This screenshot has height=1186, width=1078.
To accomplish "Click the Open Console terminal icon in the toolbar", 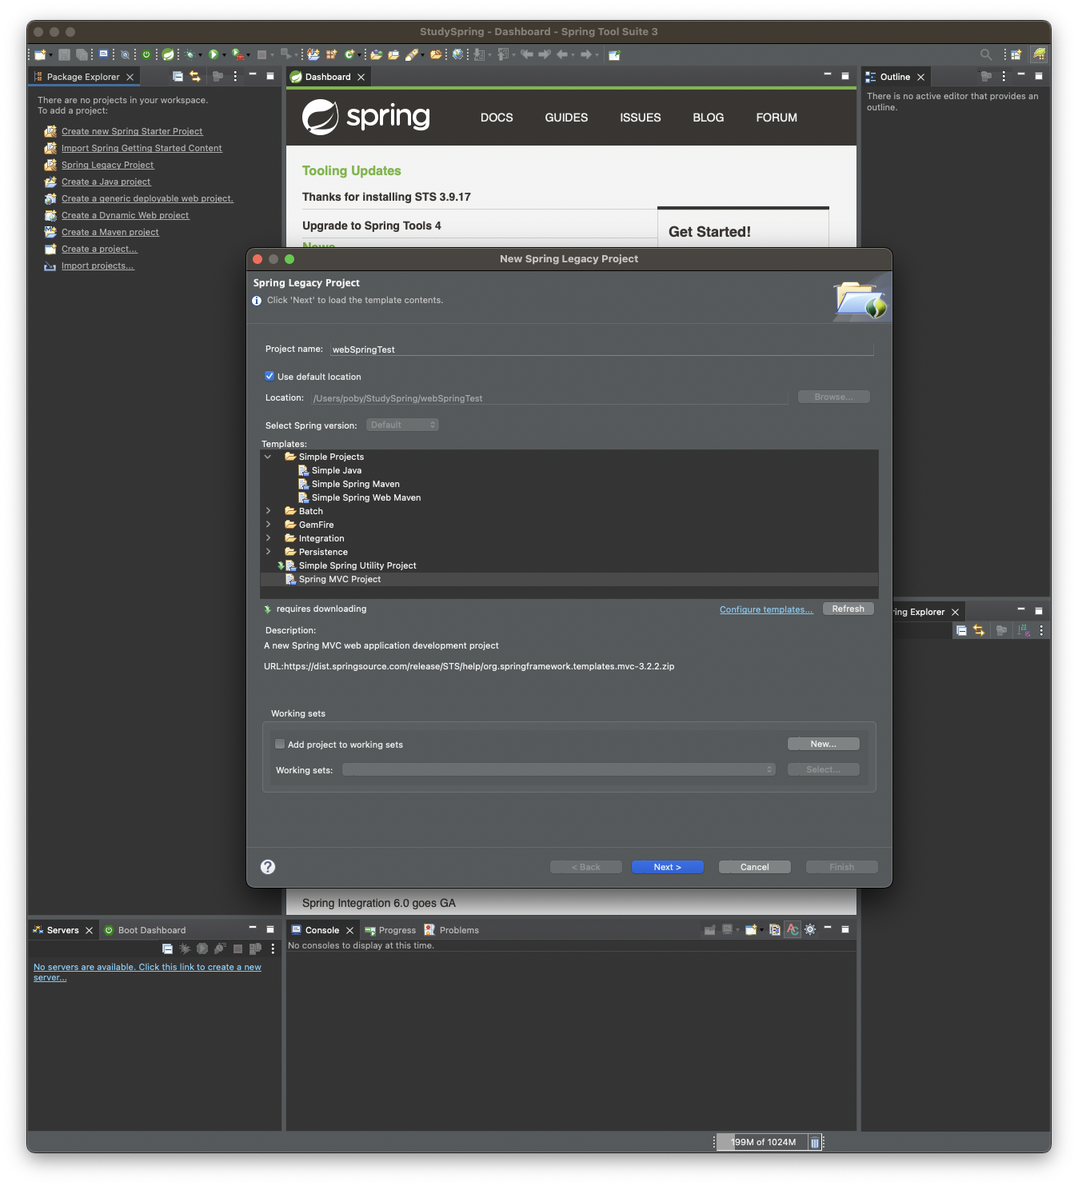I will 104,55.
